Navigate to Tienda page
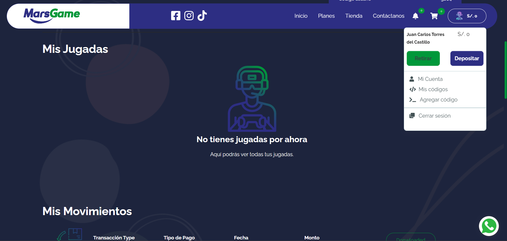Image resolution: width=507 pixels, height=241 pixels. 354,16
